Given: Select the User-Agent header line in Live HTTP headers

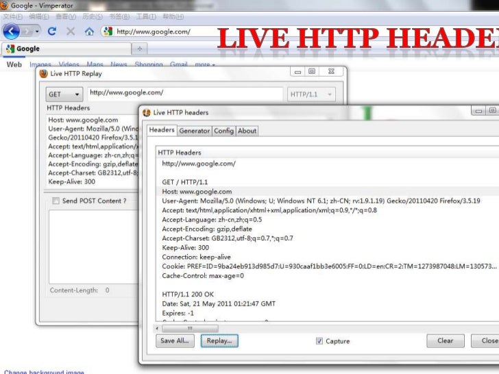Looking at the screenshot, I should (x=321, y=201).
